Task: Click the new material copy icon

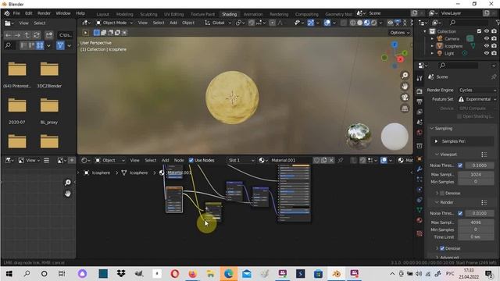Action: click(324, 160)
